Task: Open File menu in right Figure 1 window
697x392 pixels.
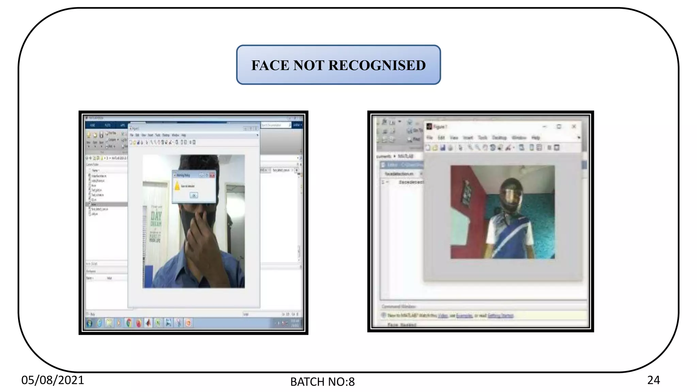Action: [429, 138]
